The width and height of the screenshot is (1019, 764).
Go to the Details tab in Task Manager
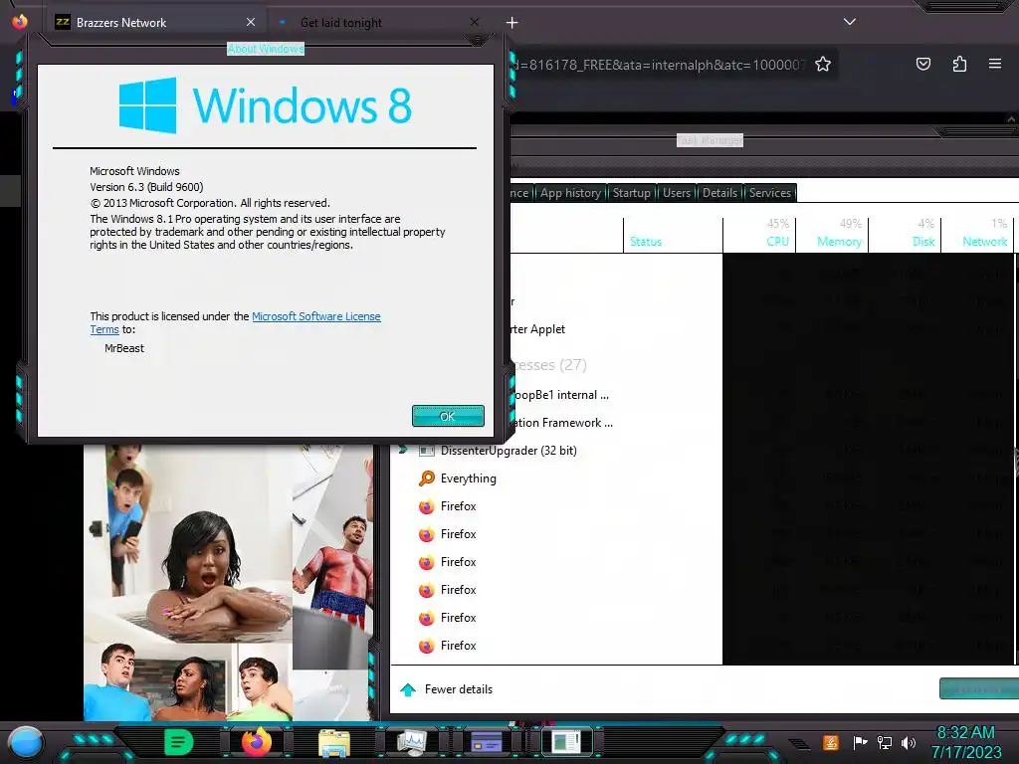[x=719, y=193]
